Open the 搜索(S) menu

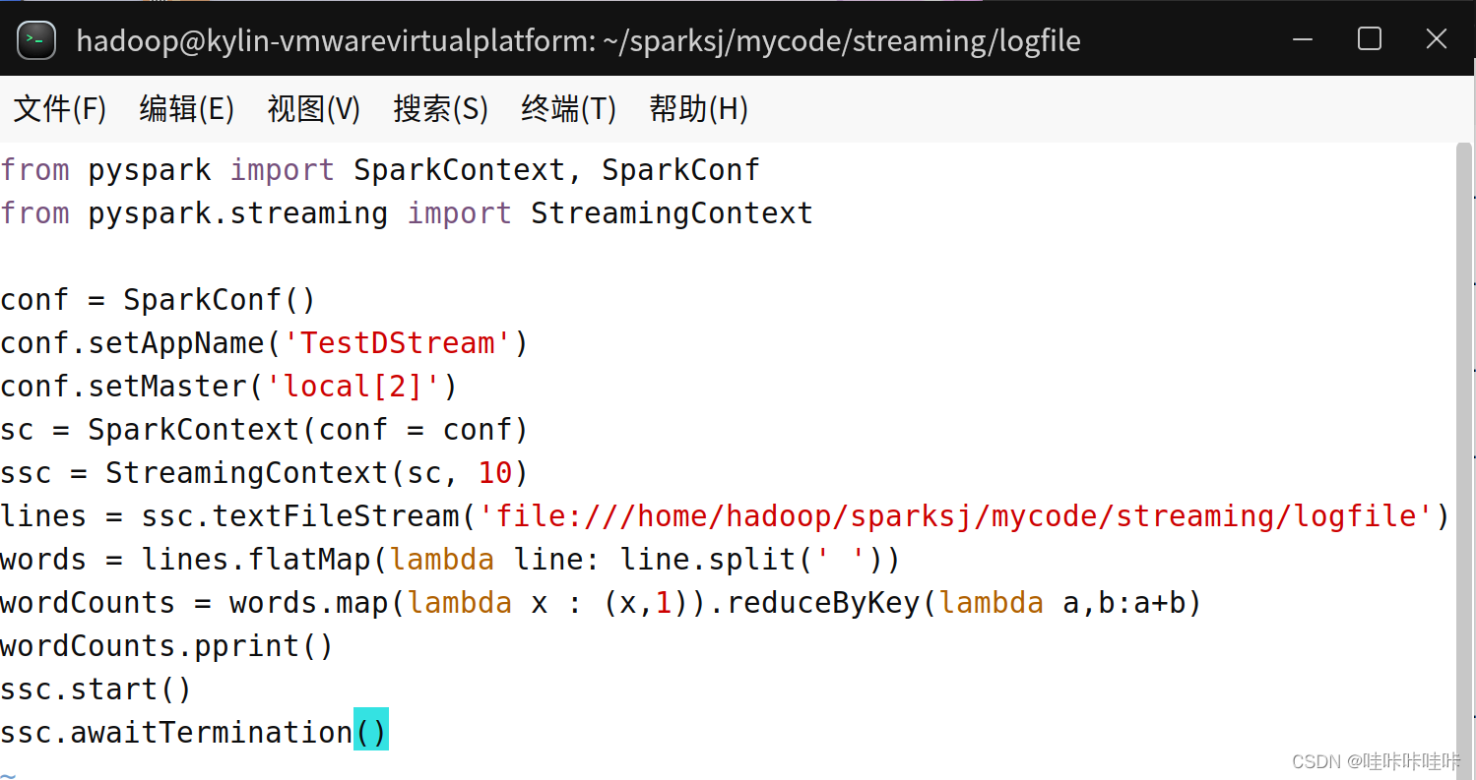tap(440, 109)
